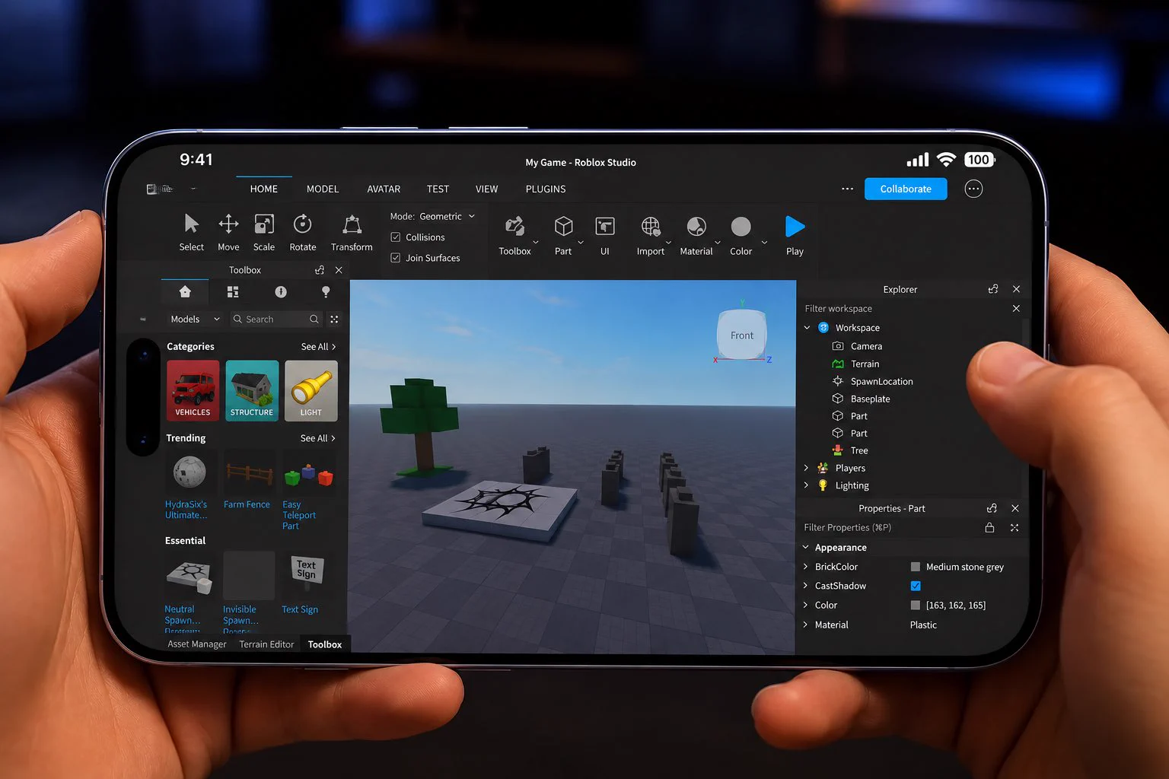Viewport: 1169px width, 779px height.
Task: Expand the Color property row
Action: pos(805,605)
